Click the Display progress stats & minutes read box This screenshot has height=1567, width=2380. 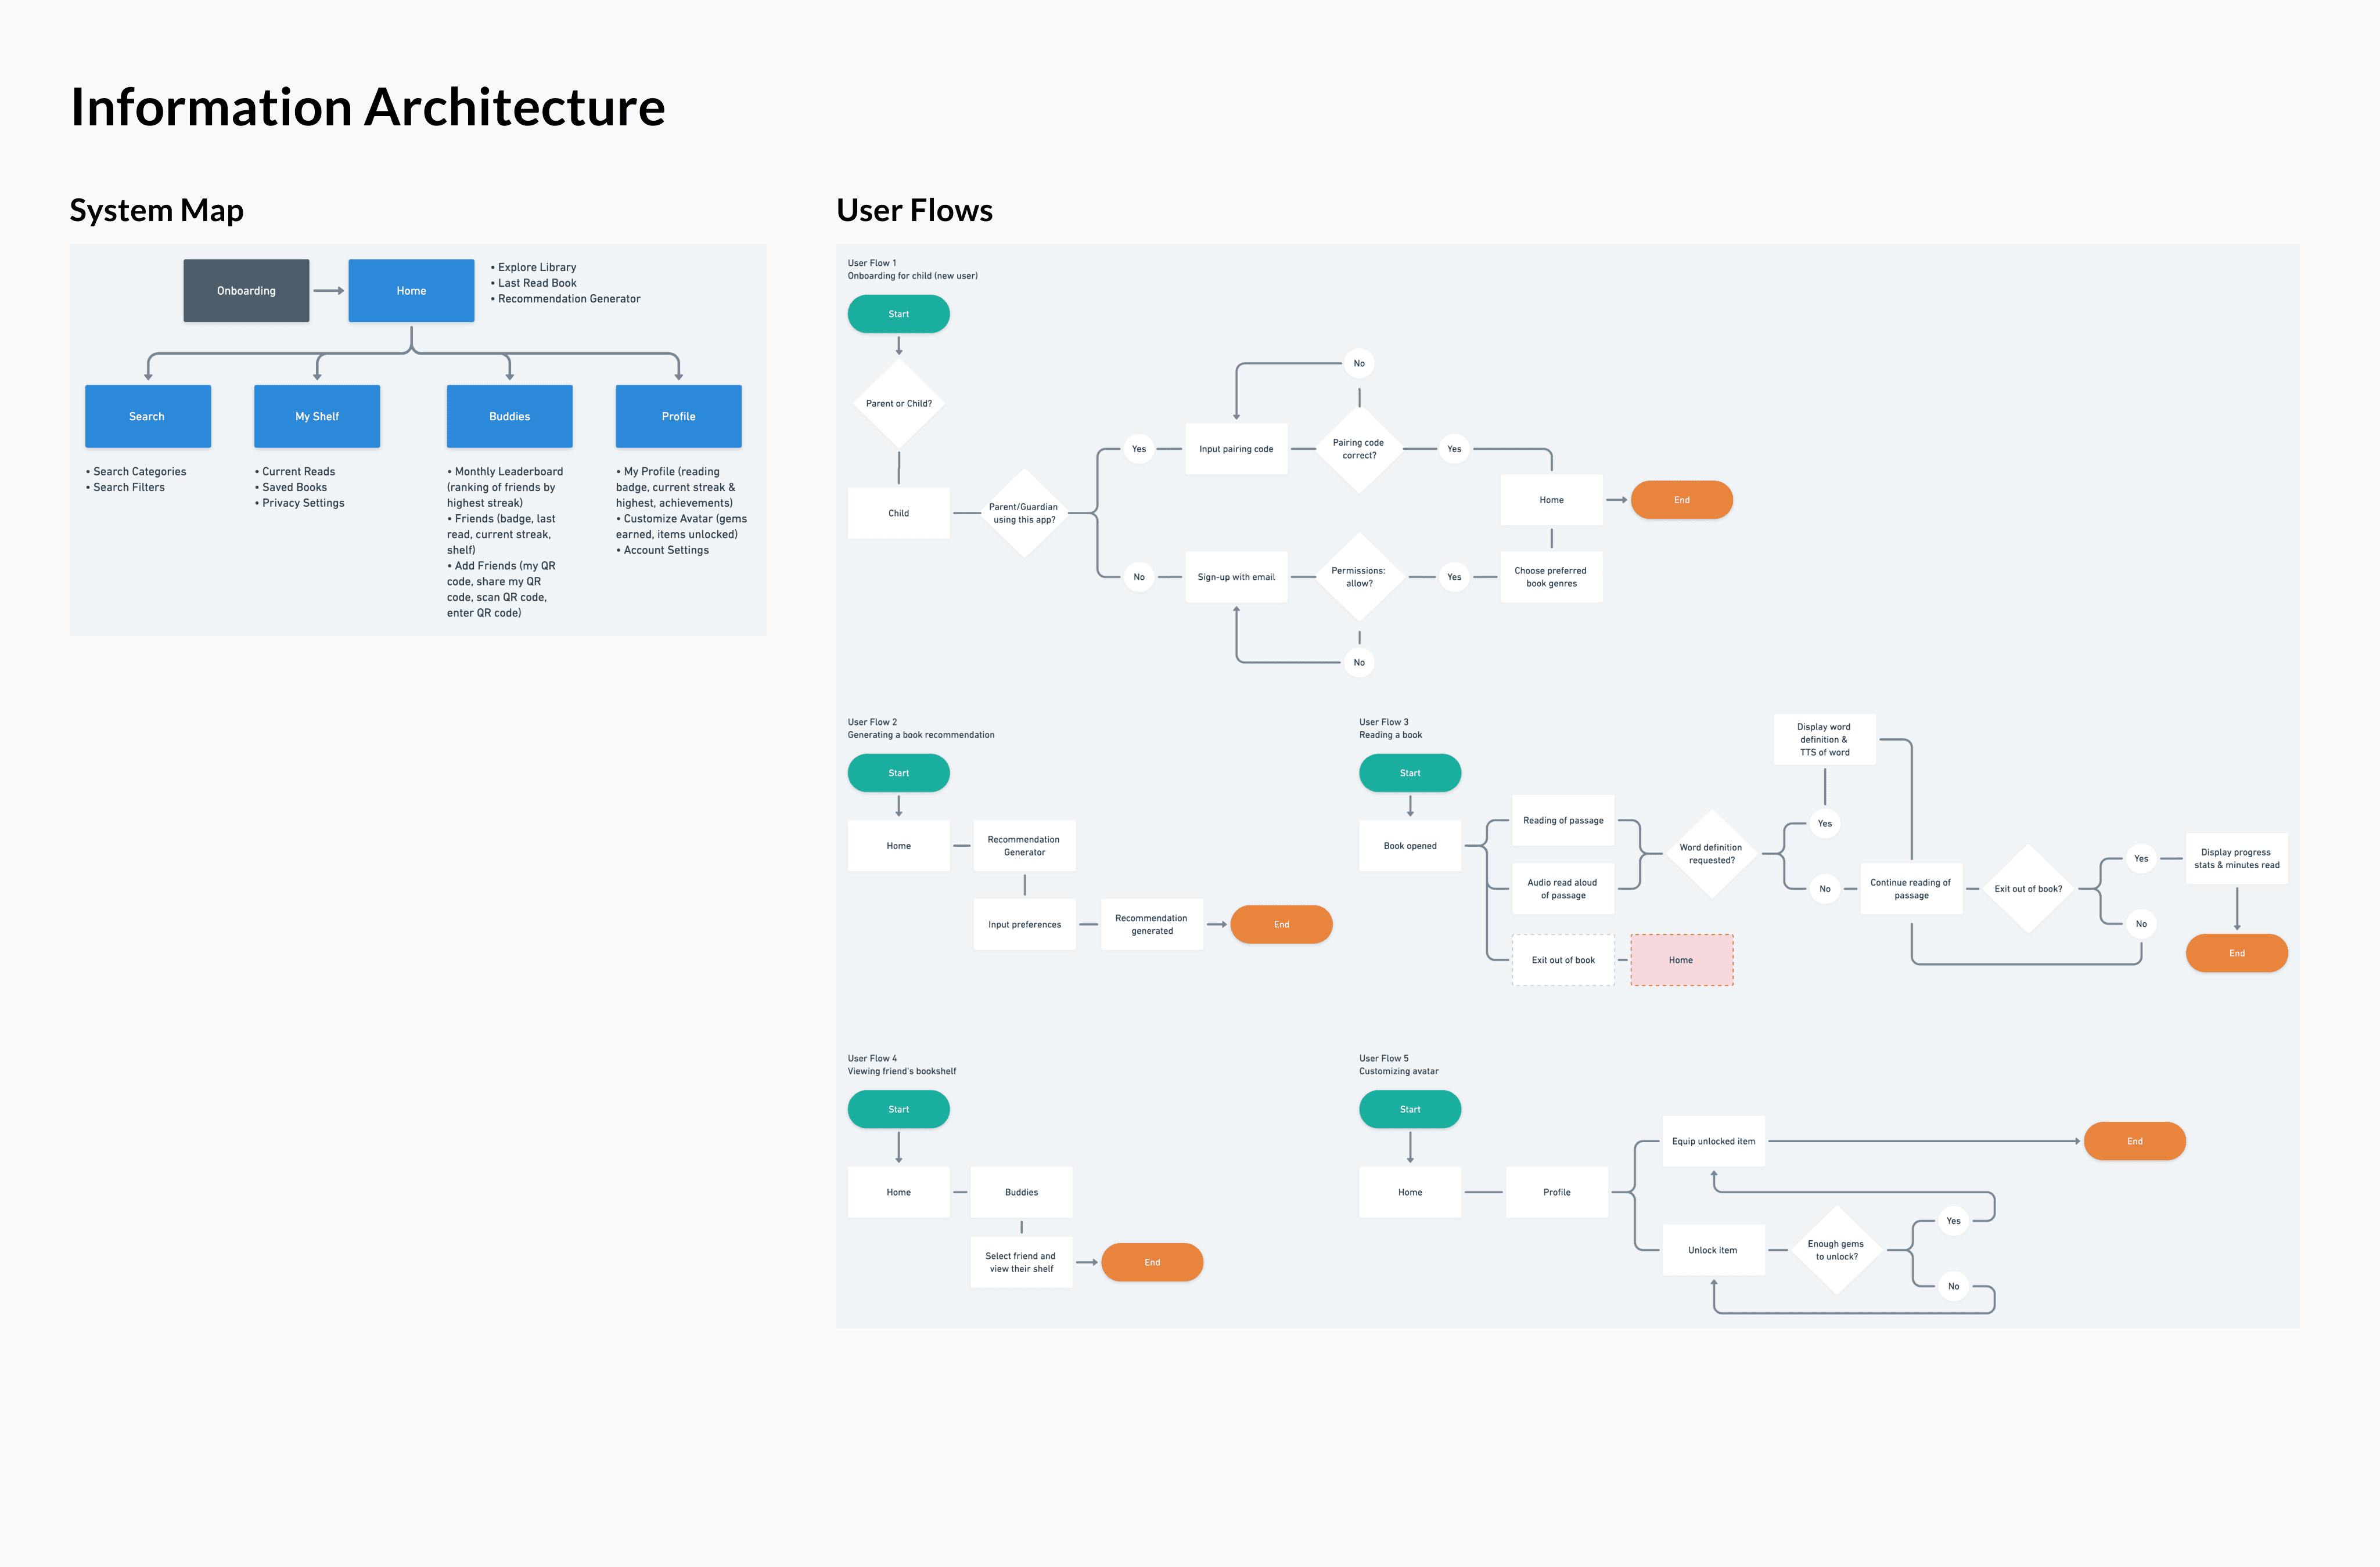[x=2236, y=858]
